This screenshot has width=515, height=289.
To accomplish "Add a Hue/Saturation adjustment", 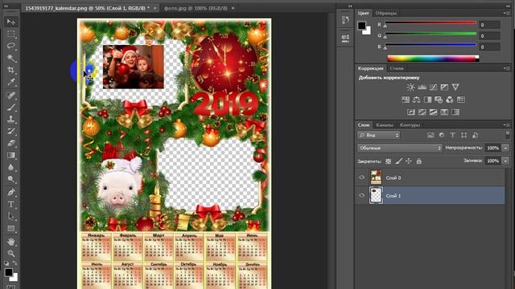I will click(x=406, y=100).
